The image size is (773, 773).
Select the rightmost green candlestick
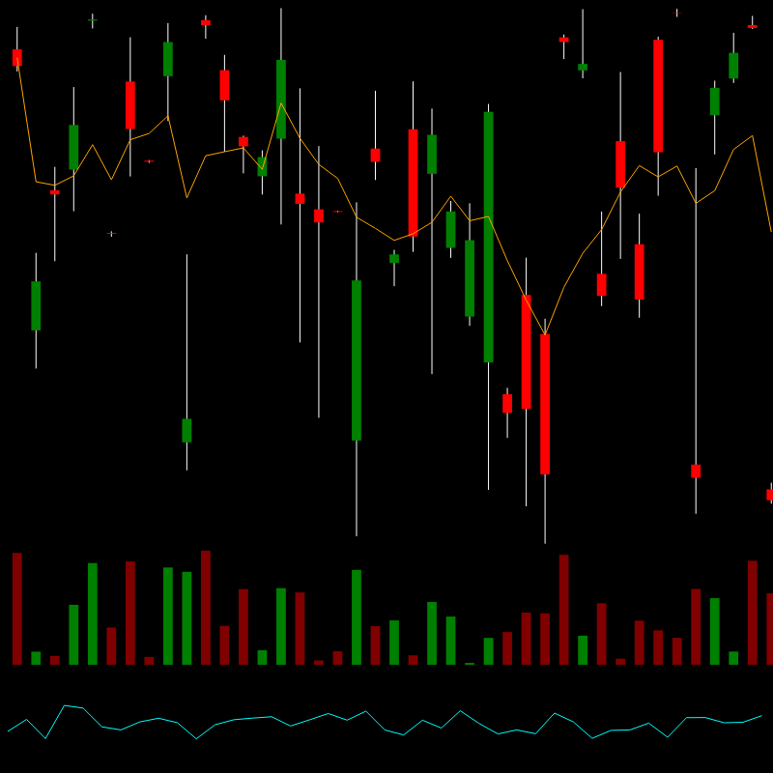click(733, 66)
